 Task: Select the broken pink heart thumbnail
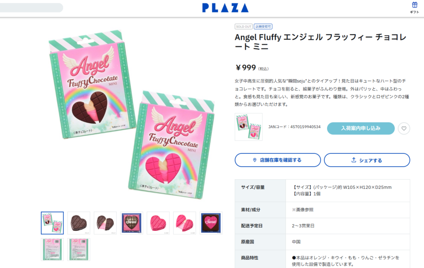click(184, 223)
